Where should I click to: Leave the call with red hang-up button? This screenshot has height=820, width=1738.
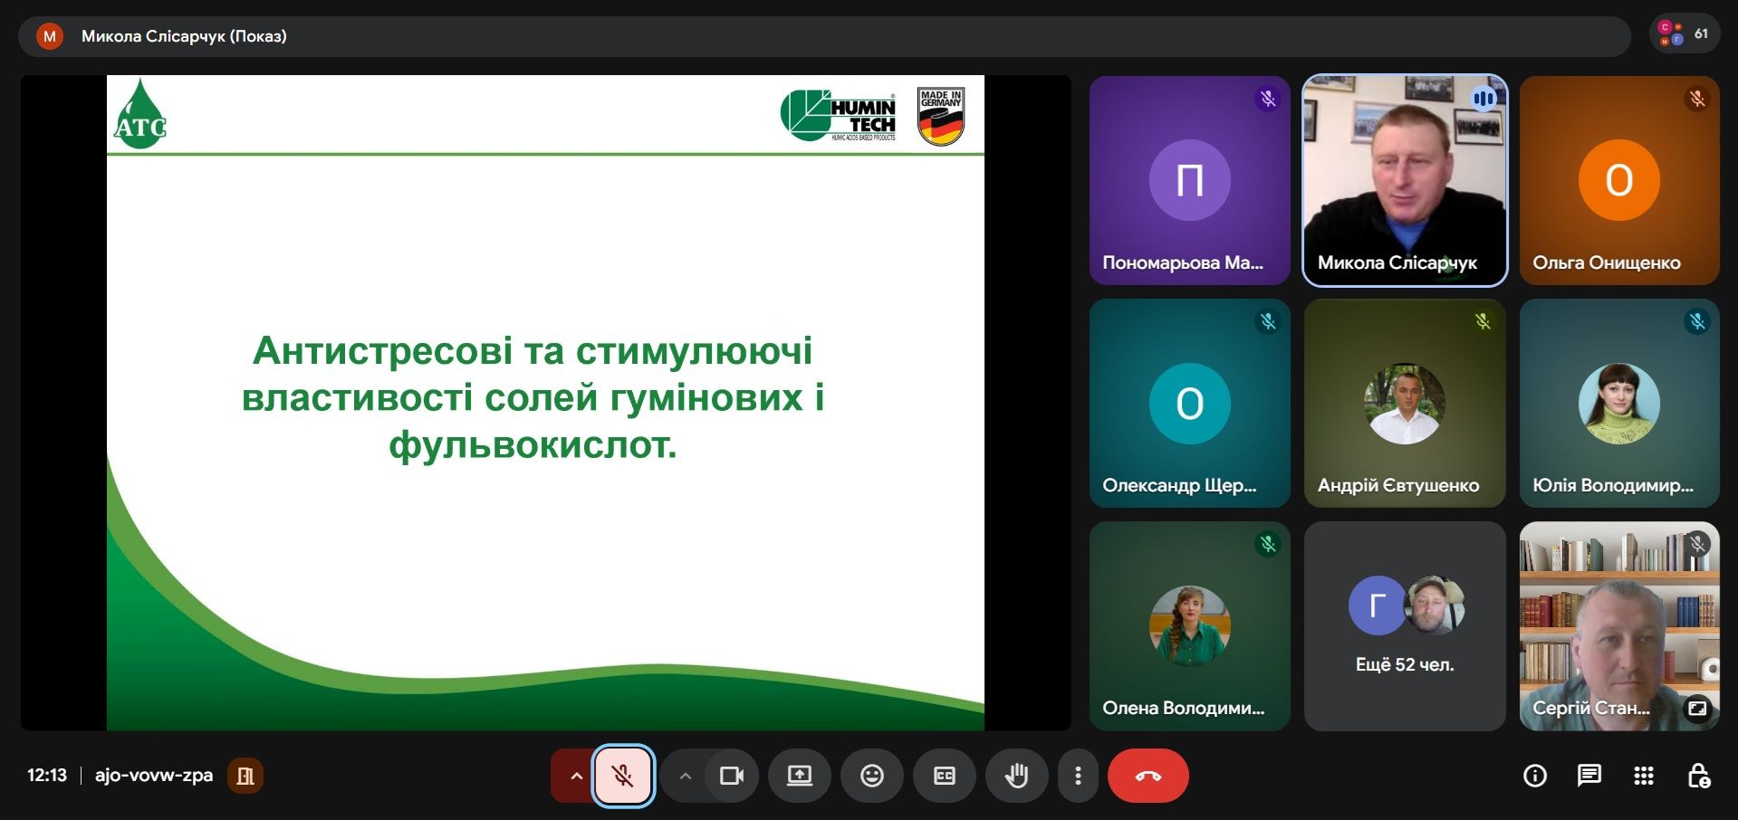coord(1147,776)
